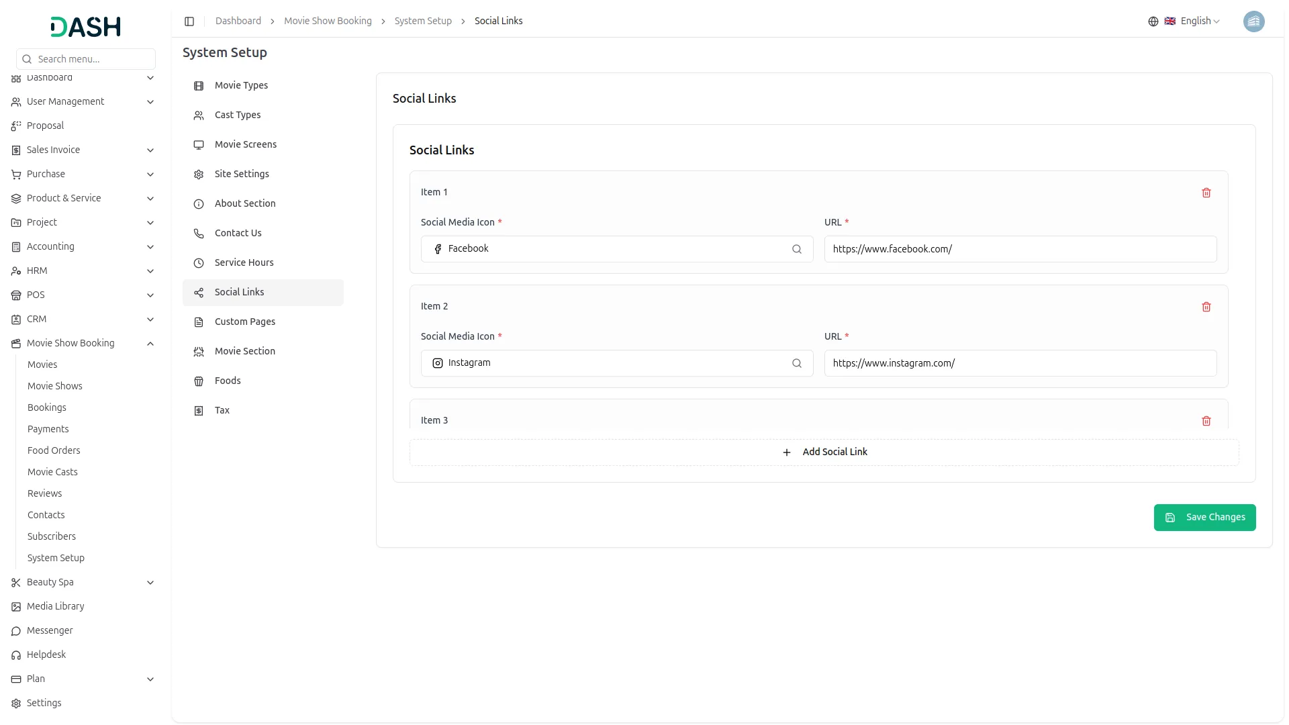The image size is (1289, 725).
Task: Focus the Facebook URL input field
Action: tap(1019, 249)
